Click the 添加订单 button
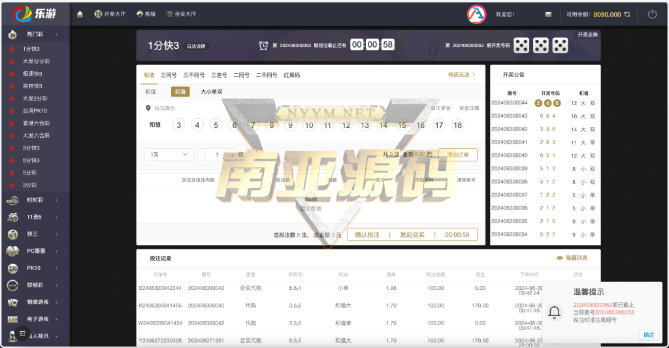669x348 pixels. [x=457, y=155]
